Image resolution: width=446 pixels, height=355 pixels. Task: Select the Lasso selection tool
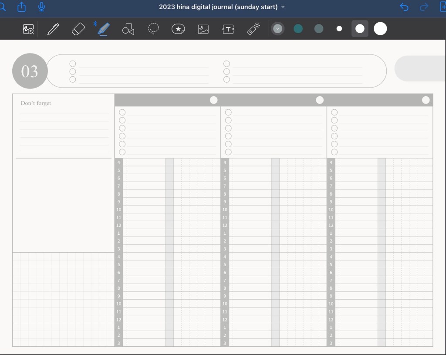click(153, 29)
